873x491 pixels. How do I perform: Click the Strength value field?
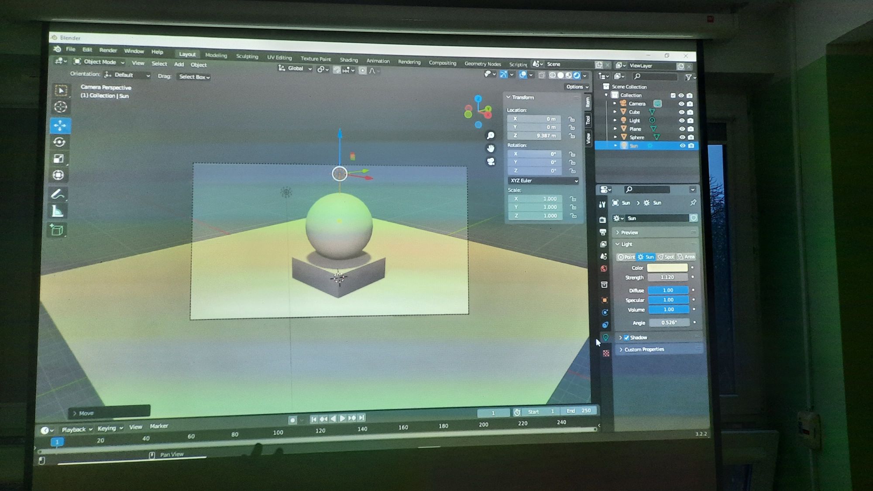point(667,277)
